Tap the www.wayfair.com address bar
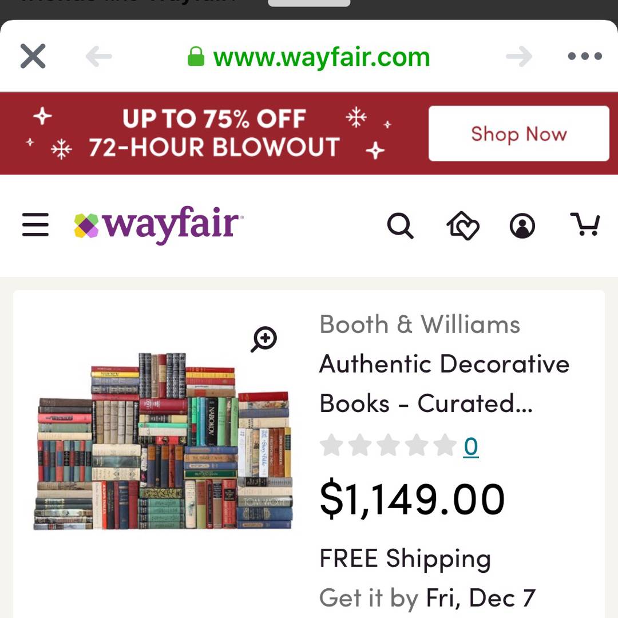Viewport: 618px width, 618px height. pyautogui.click(x=309, y=57)
